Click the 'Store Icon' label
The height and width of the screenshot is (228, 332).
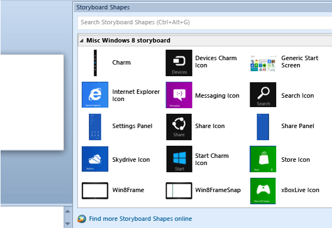[x=295, y=160]
